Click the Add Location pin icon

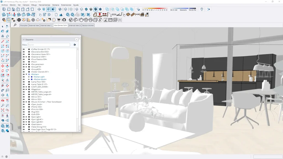pyautogui.click(x=202, y=9)
